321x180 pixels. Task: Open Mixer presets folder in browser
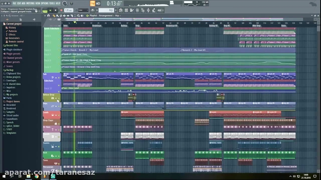click(13, 62)
